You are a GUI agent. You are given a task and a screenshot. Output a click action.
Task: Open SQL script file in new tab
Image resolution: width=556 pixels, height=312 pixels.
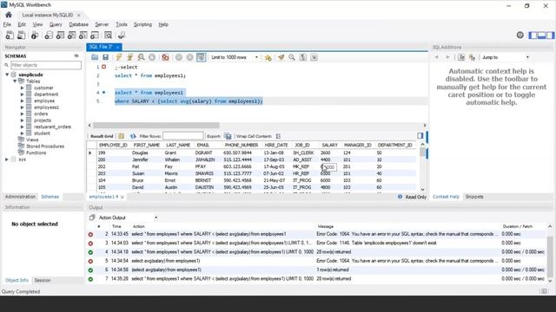coord(21,36)
